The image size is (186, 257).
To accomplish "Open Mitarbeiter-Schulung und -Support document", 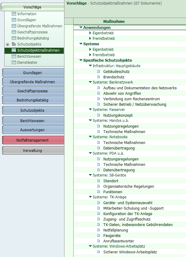I will [x=133, y=208].
